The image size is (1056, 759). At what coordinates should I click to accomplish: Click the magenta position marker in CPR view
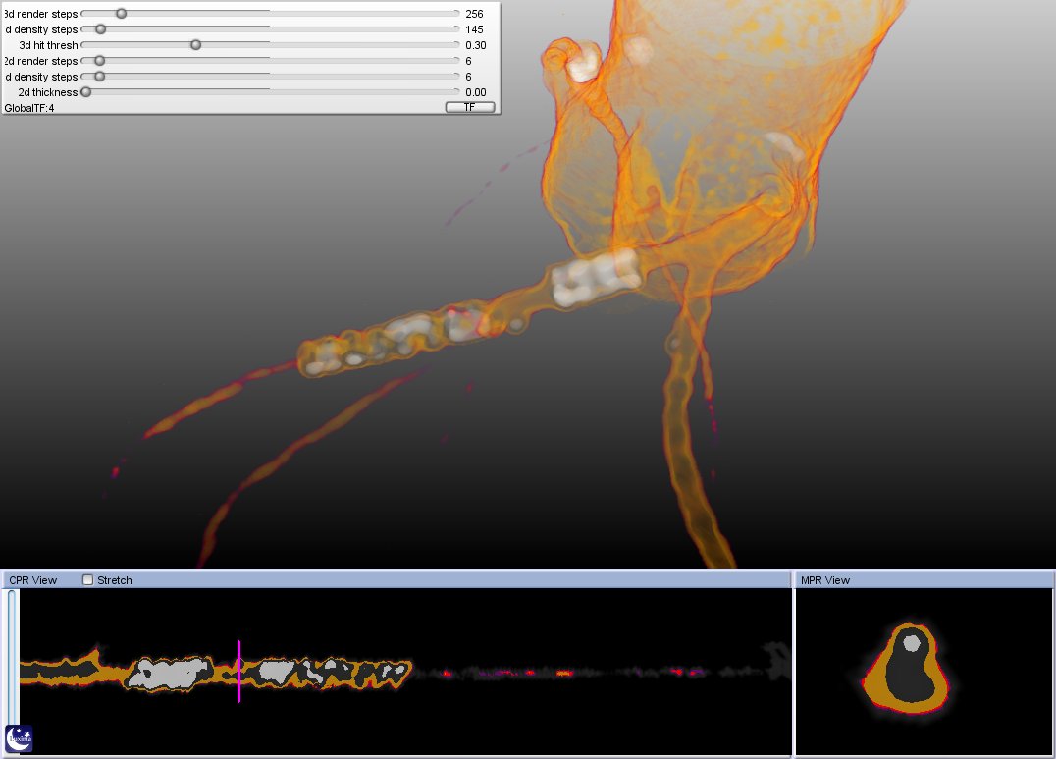[238, 671]
